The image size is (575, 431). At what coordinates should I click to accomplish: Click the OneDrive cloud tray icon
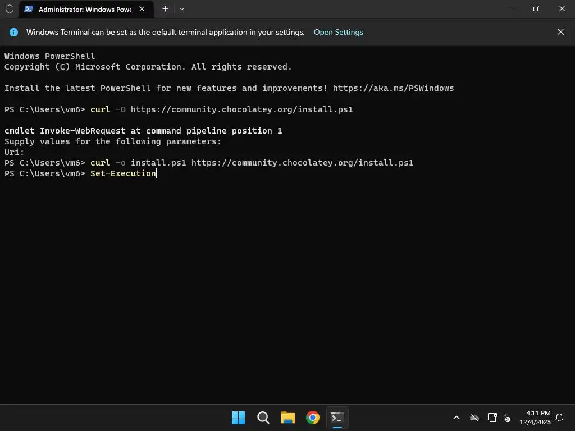474,418
